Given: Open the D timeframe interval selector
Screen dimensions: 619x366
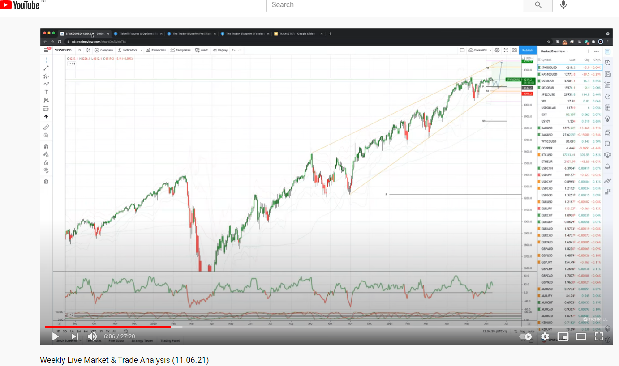Looking at the screenshot, I should click(79, 50).
